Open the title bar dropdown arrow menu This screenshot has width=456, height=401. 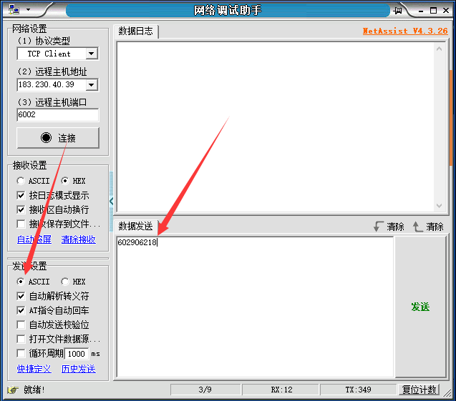coord(28,9)
